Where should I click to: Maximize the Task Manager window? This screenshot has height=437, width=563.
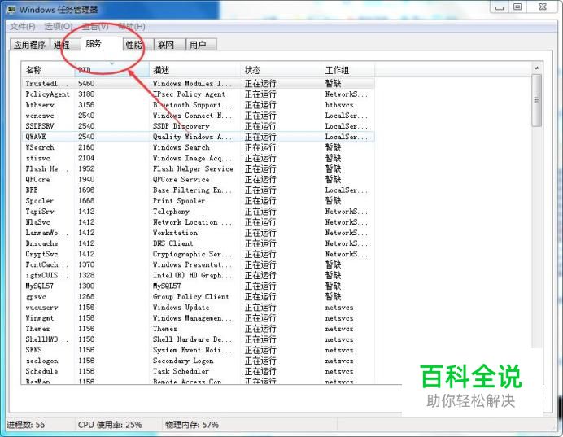pos(517,7)
